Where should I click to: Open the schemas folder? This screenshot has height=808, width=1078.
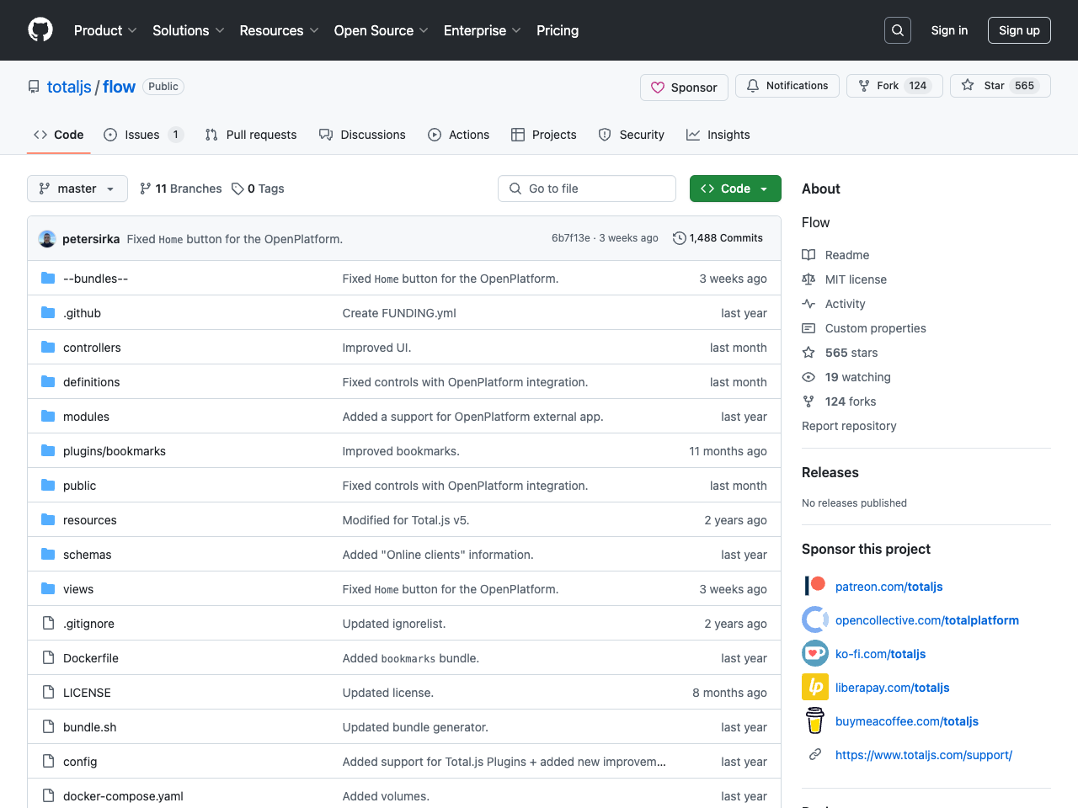88,555
